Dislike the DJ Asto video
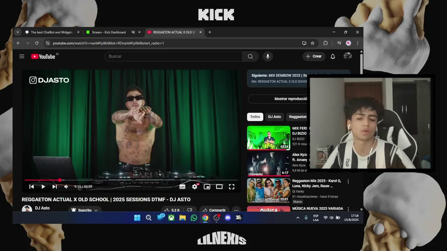447x251 pixels. click(190, 210)
